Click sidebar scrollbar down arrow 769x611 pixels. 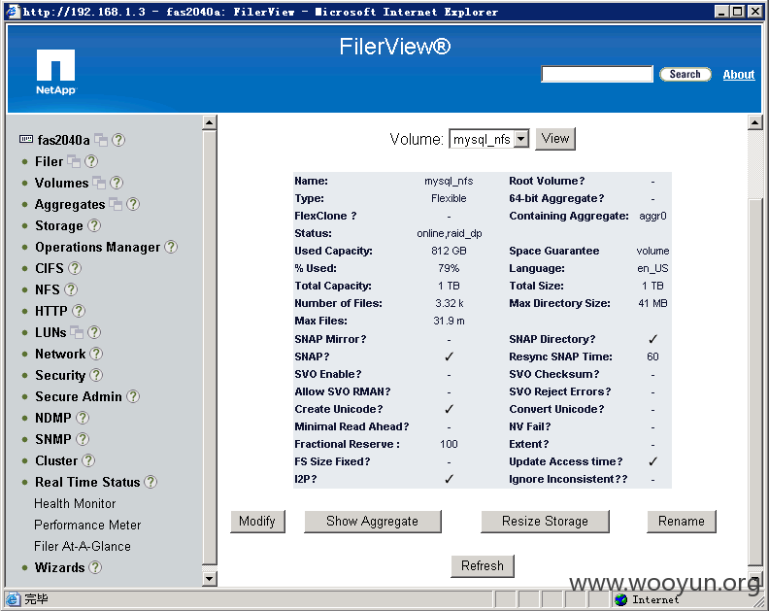tap(210, 578)
